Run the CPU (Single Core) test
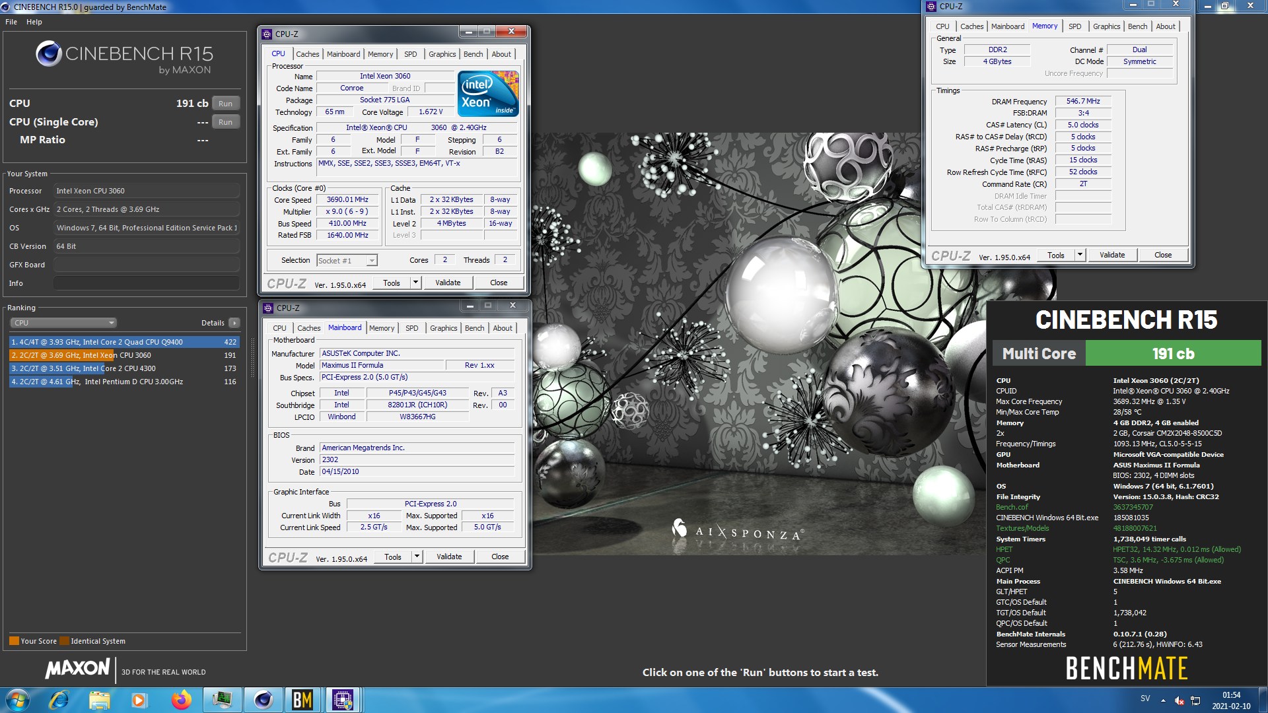The width and height of the screenshot is (1268, 713). pyautogui.click(x=225, y=122)
